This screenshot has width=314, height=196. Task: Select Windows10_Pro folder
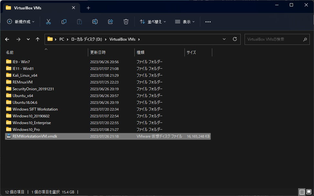click(26, 130)
